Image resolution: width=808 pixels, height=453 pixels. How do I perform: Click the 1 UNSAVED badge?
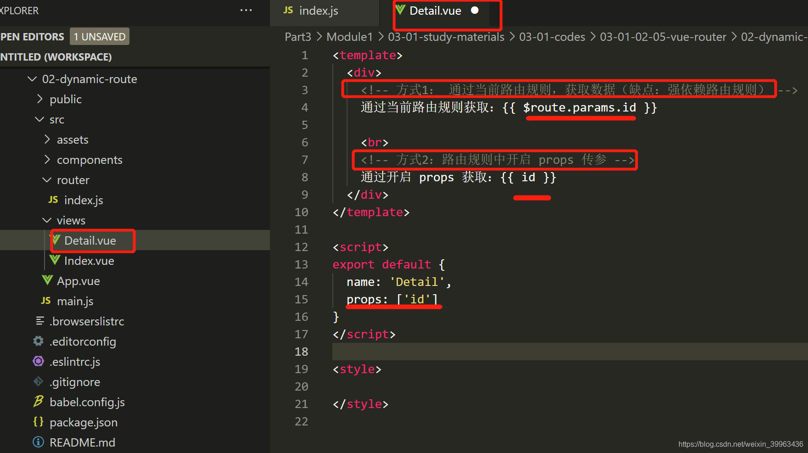click(100, 37)
